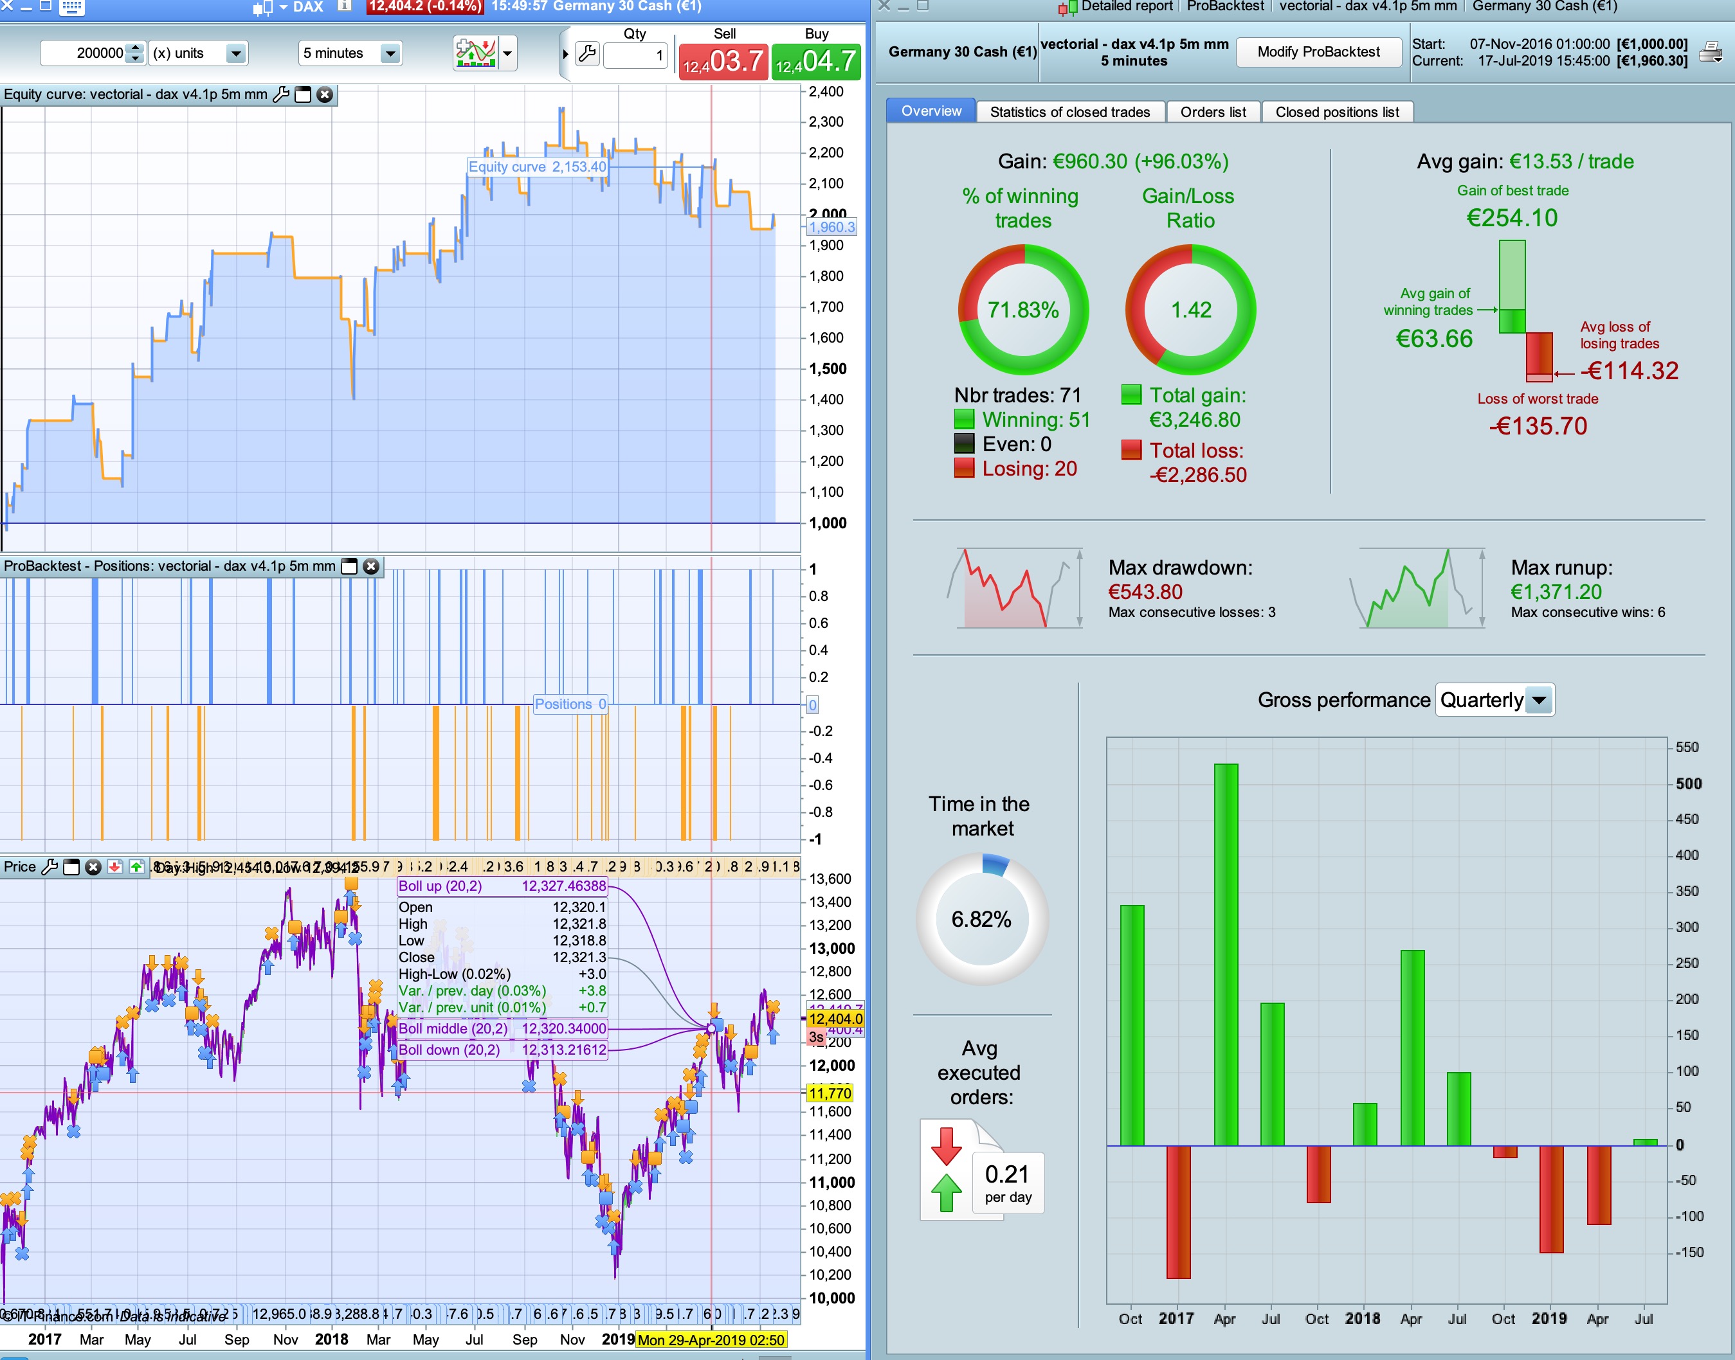1735x1360 pixels.
Task: Print the detailed report
Action: click(1711, 53)
